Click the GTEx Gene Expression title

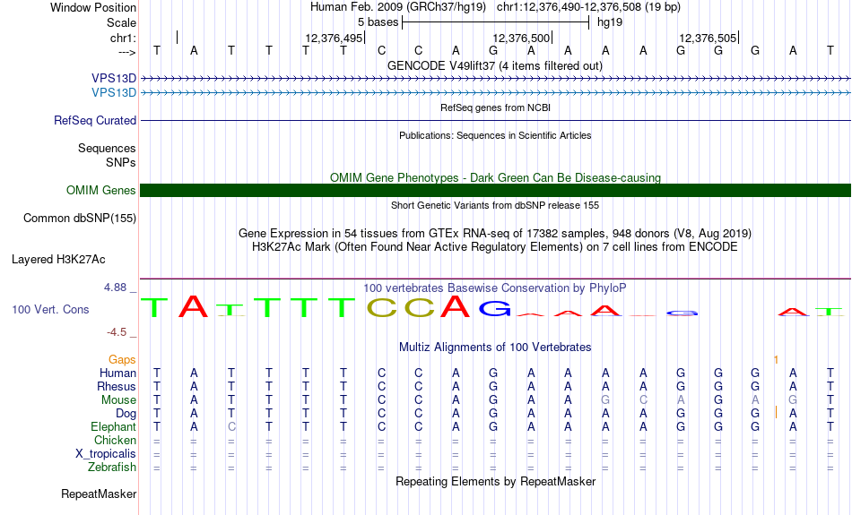pyautogui.click(x=495, y=234)
